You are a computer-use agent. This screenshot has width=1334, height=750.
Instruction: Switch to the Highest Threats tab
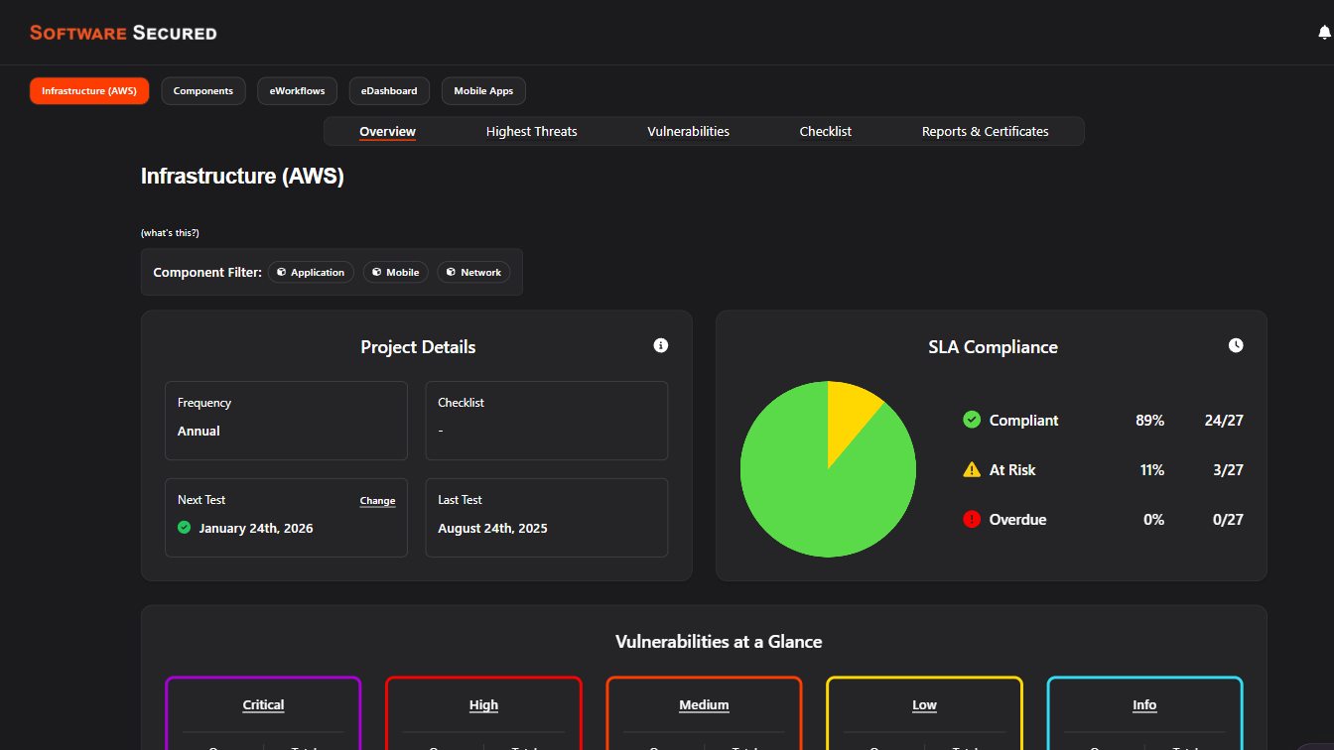(531, 131)
